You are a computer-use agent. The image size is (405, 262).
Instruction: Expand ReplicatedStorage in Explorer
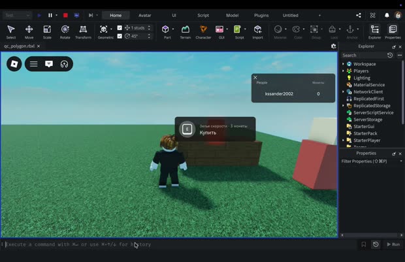click(343, 106)
